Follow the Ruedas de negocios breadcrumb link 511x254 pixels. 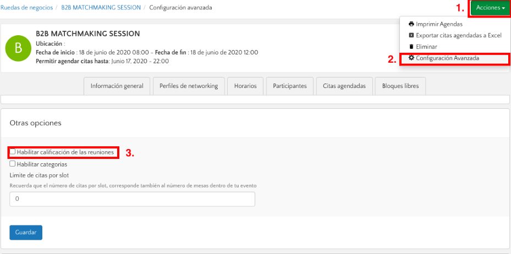pos(27,8)
